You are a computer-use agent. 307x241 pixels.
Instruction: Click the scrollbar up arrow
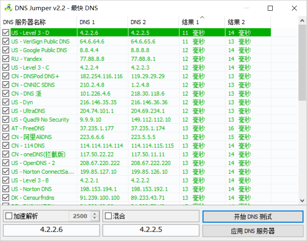302,20
